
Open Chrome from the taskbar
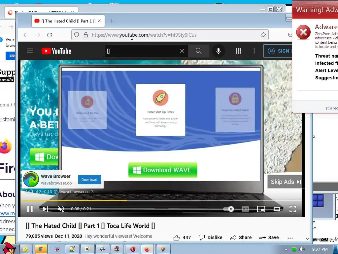pos(41,249)
